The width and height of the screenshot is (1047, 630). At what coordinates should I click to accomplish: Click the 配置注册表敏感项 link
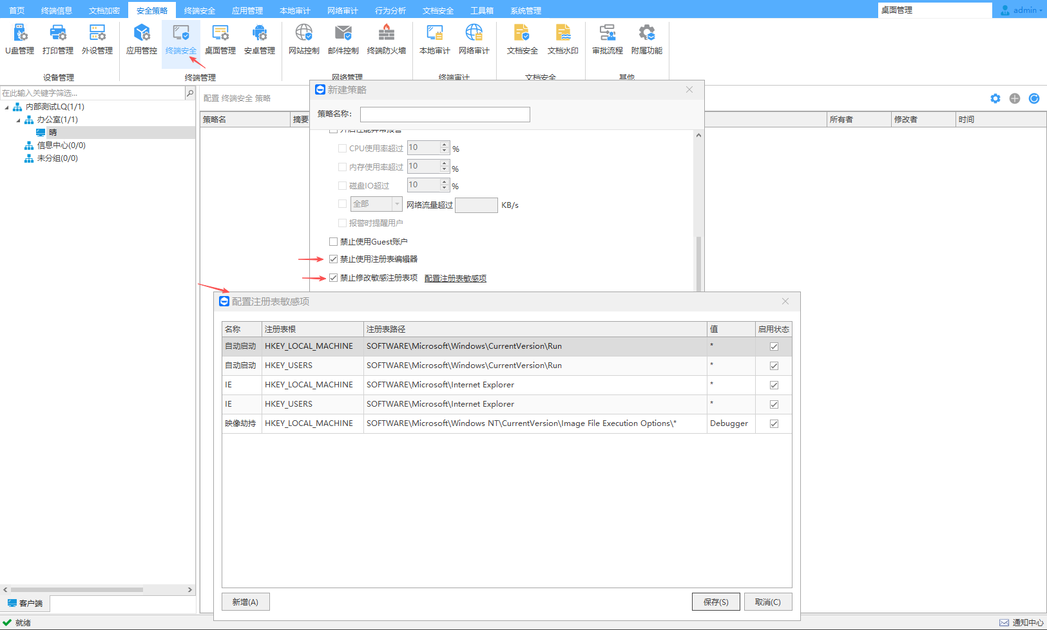pos(456,279)
